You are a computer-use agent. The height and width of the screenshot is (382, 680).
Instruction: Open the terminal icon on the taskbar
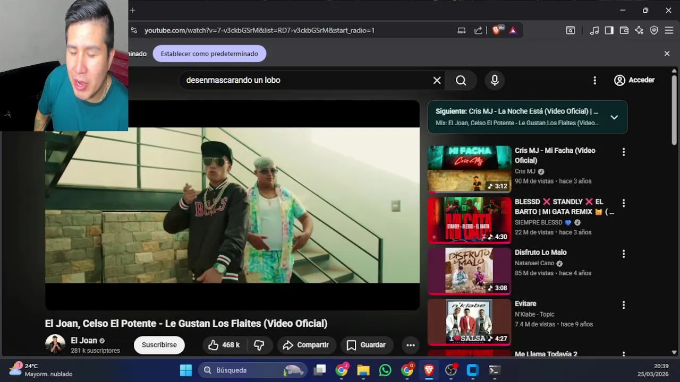tap(494, 370)
